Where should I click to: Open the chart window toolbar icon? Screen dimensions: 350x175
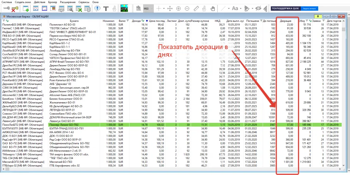tap(36, 9)
